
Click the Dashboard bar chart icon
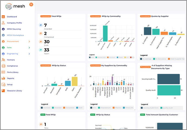[3, 17]
